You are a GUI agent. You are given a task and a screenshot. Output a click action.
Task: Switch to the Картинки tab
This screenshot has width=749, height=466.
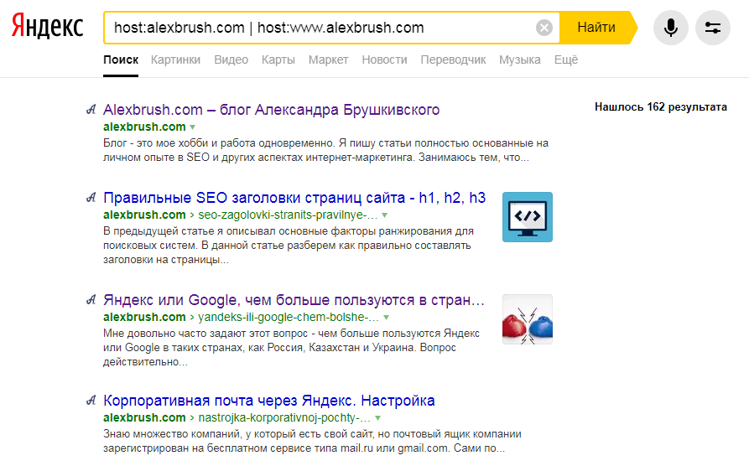pos(176,60)
